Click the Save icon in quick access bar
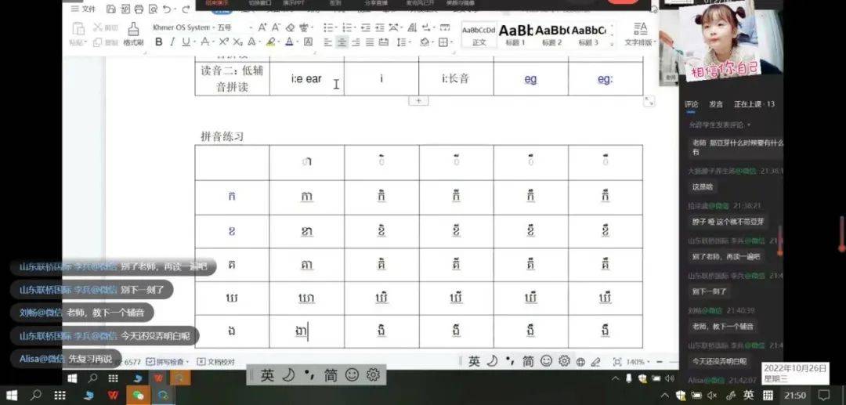Screen dimensions: 846x405 111,9
